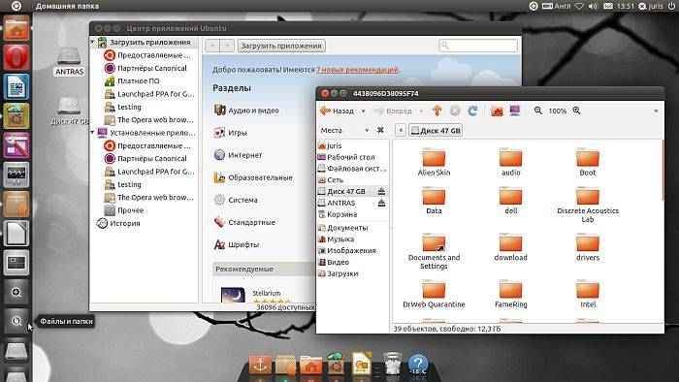679x382 pixels.
Task: Open the Boot folder
Action: tap(588, 162)
